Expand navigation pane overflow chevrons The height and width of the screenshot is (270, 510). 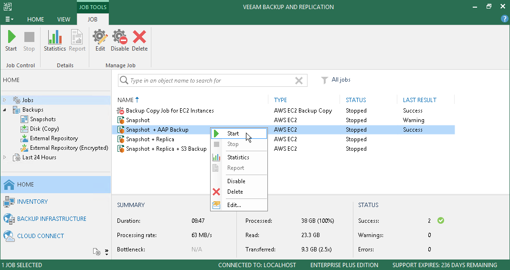[x=106, y=252]
